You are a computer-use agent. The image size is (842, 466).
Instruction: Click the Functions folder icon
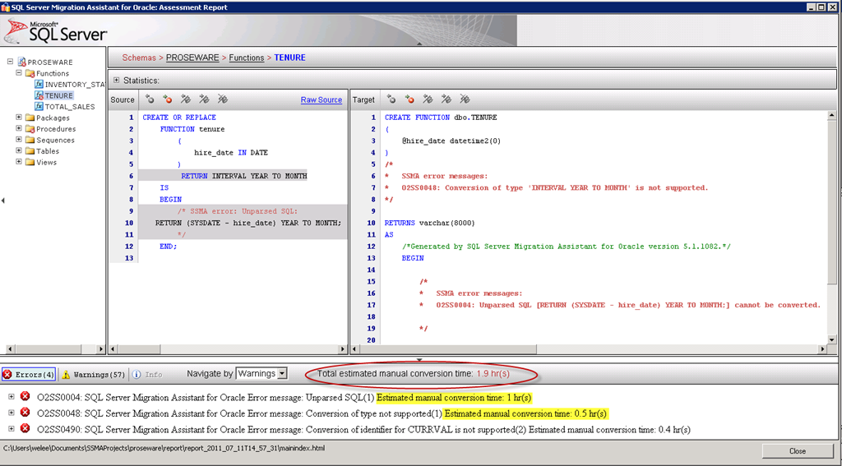30,73
